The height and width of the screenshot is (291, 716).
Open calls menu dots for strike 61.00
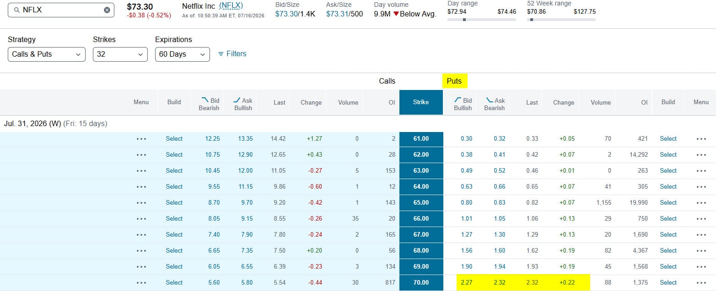(x=141, y=139)
